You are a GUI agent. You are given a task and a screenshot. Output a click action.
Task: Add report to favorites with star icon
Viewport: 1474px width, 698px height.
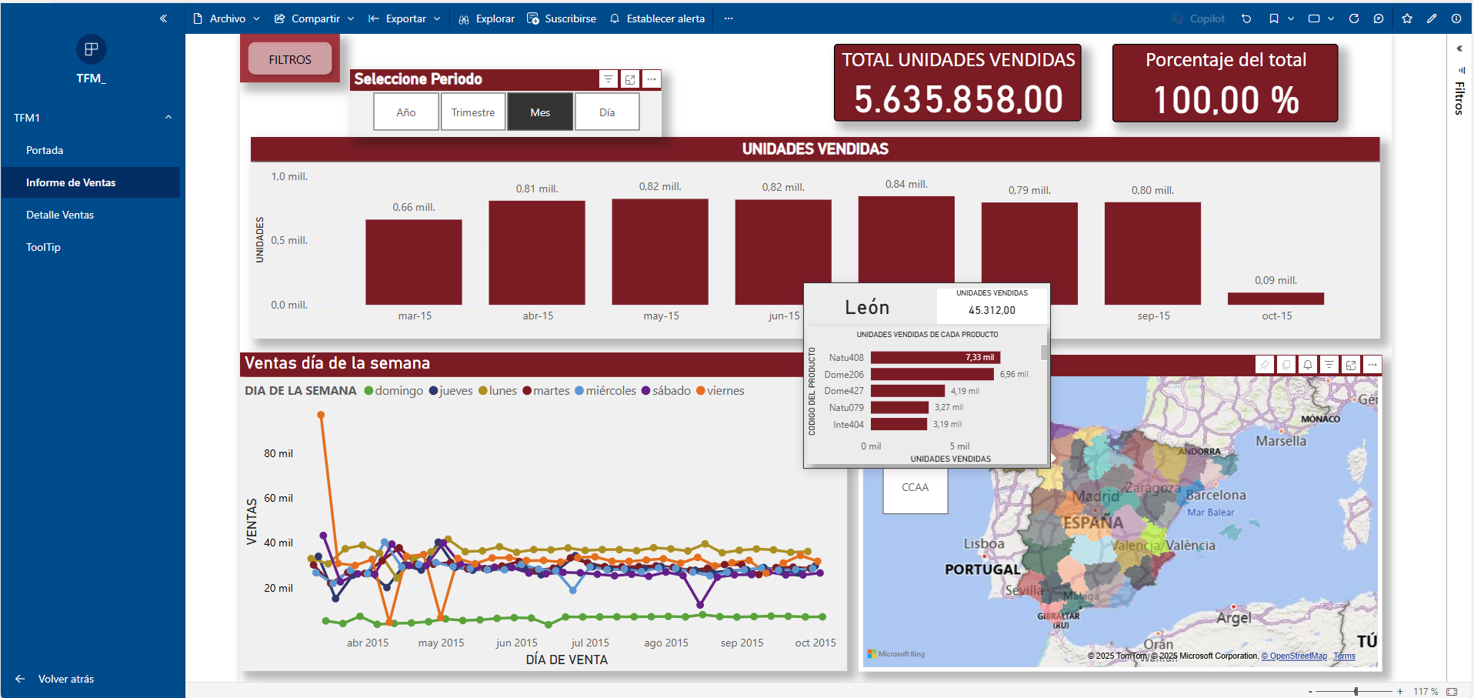pyautogui.click(x=1407, y=18)
